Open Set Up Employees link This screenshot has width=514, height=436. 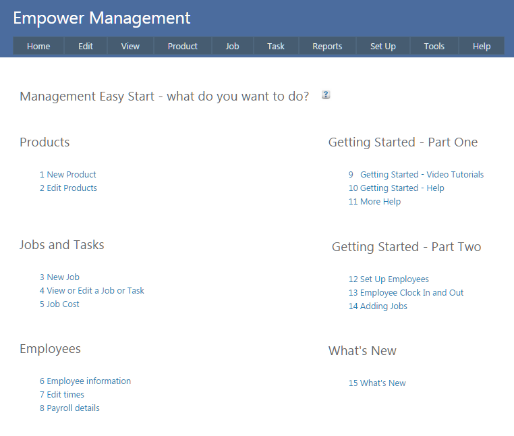tap(389, 279)
